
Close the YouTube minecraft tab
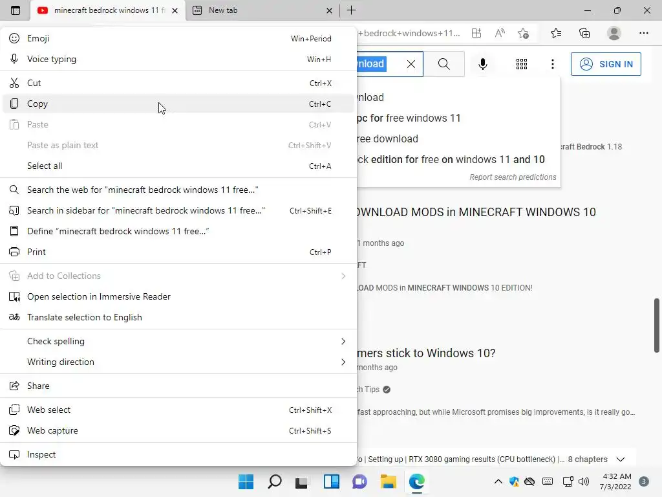click(175, 10)
